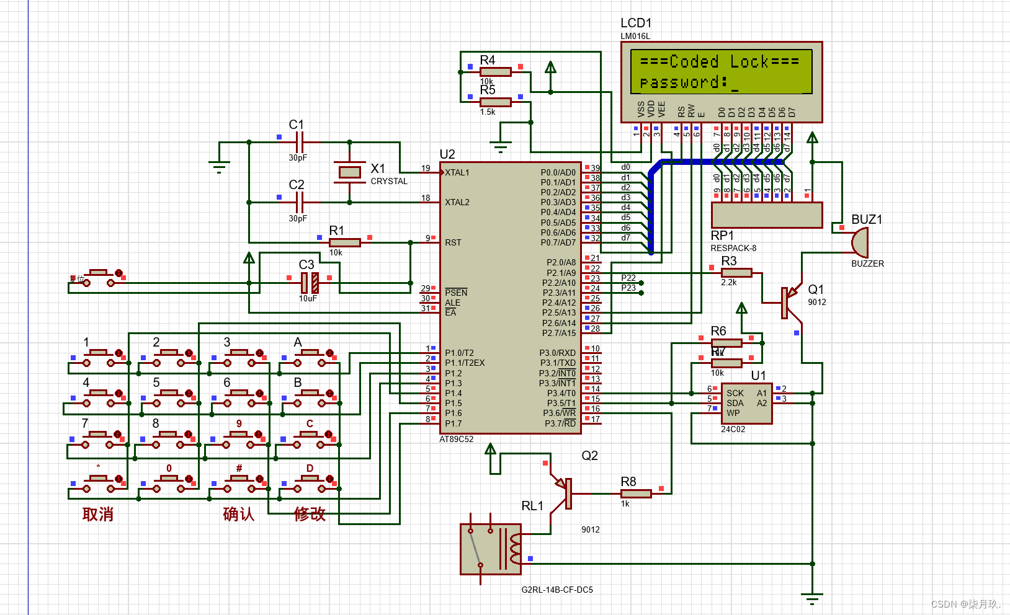1010x615 pixels.
Task: Click the ground symbol at bottom right
Action: click(x=812, y=600)
